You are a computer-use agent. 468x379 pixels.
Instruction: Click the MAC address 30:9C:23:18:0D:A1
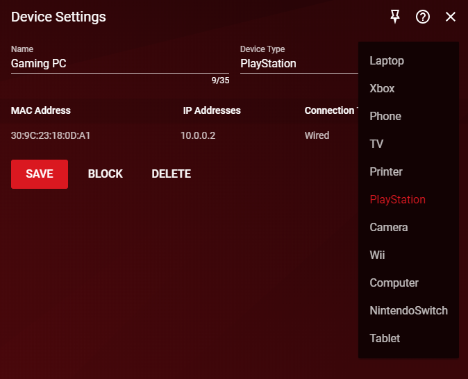pyautogui.click(x=51, y=135)
